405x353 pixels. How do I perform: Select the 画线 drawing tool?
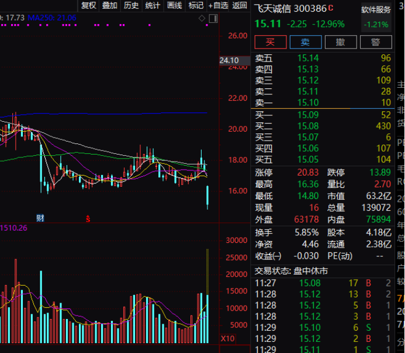(x=174, y=6)
